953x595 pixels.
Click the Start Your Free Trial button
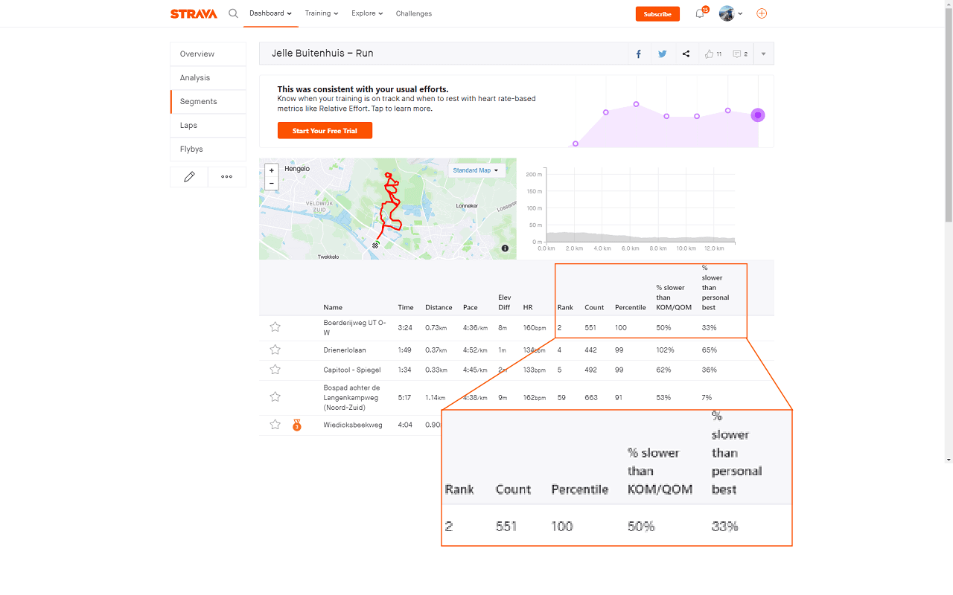coord(325,131)
